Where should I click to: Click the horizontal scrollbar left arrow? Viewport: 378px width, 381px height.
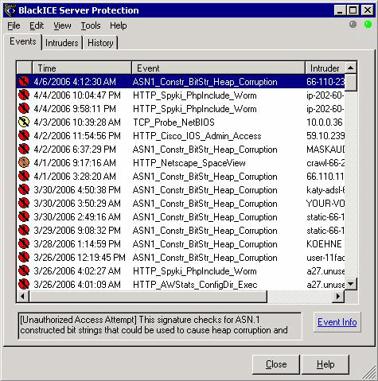tap(23, 296)
